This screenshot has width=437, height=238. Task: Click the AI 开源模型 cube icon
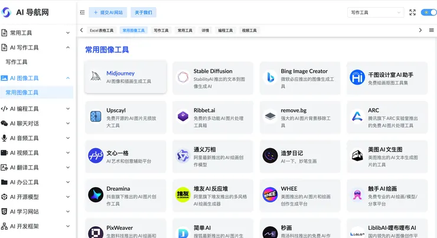pos(4,197)
